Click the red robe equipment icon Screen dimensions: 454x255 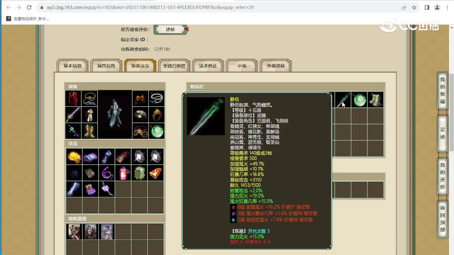(x=73, y=98)
